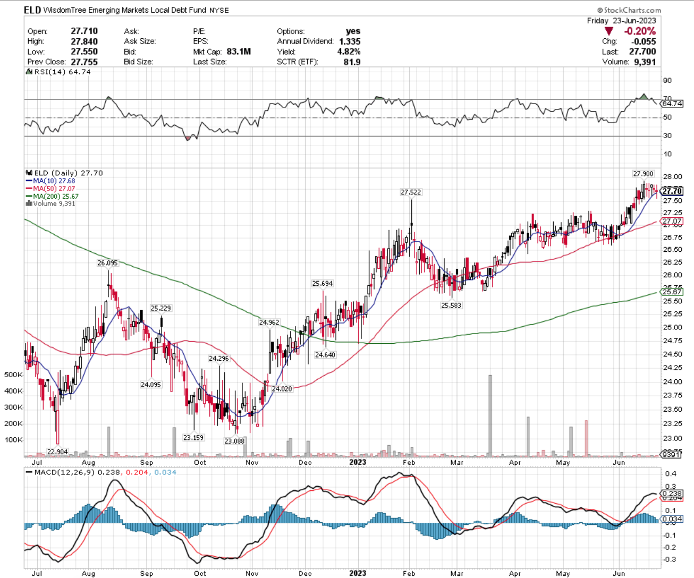The image size is (694, 578).
Task: Click the Last price value 27.700
Action: point(642,52)
